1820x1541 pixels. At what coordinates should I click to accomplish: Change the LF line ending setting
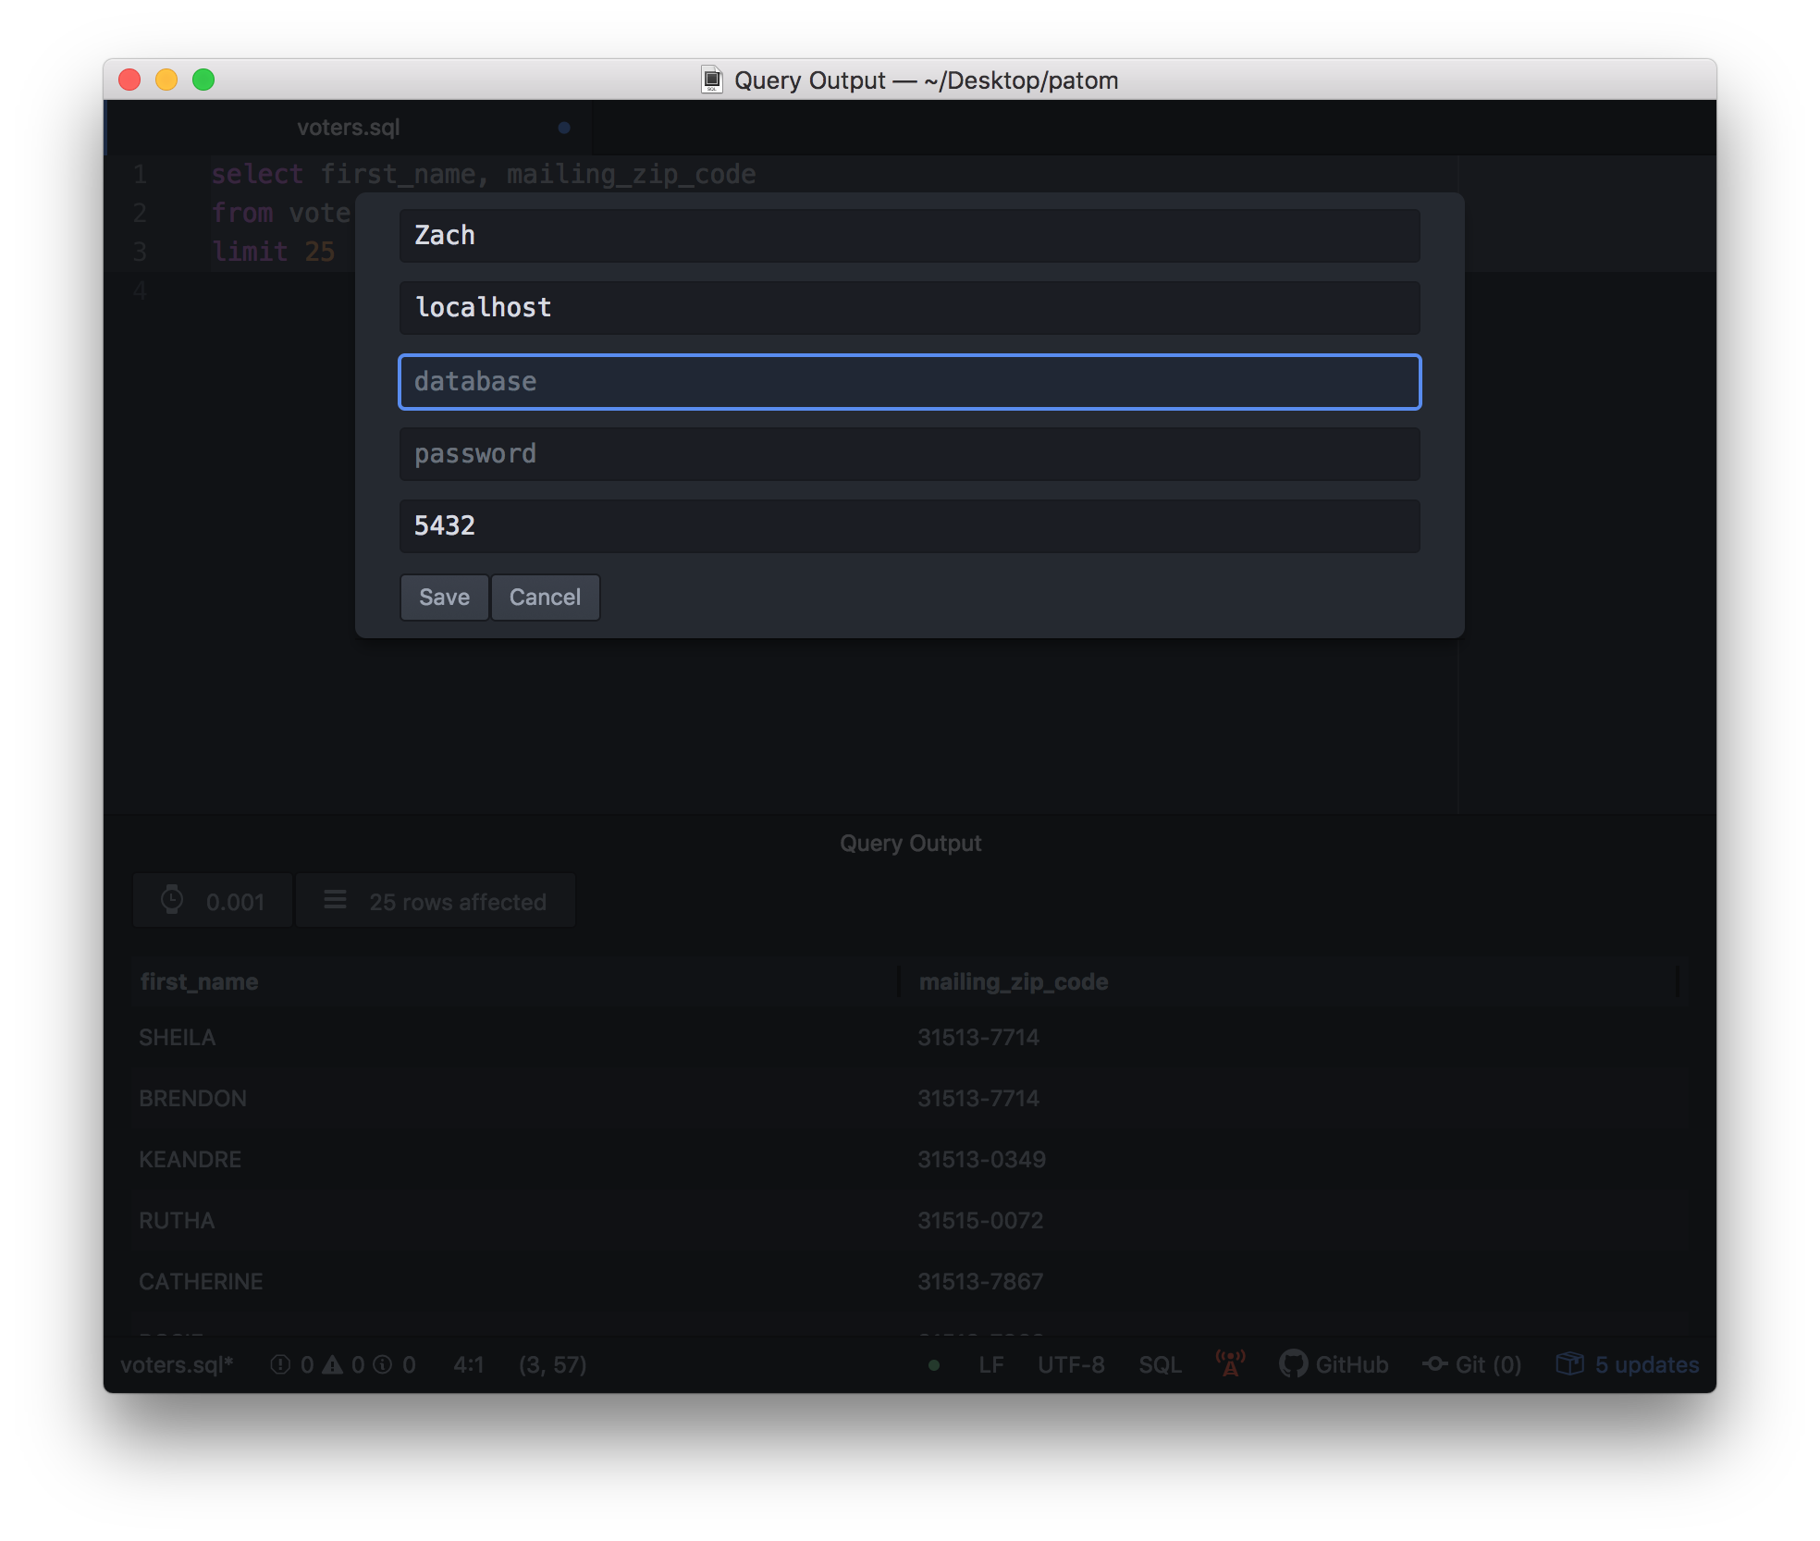click(x=991, y=1364)
